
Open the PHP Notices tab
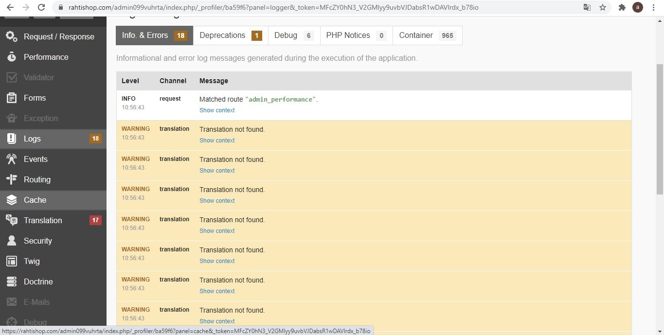(356, 35)
